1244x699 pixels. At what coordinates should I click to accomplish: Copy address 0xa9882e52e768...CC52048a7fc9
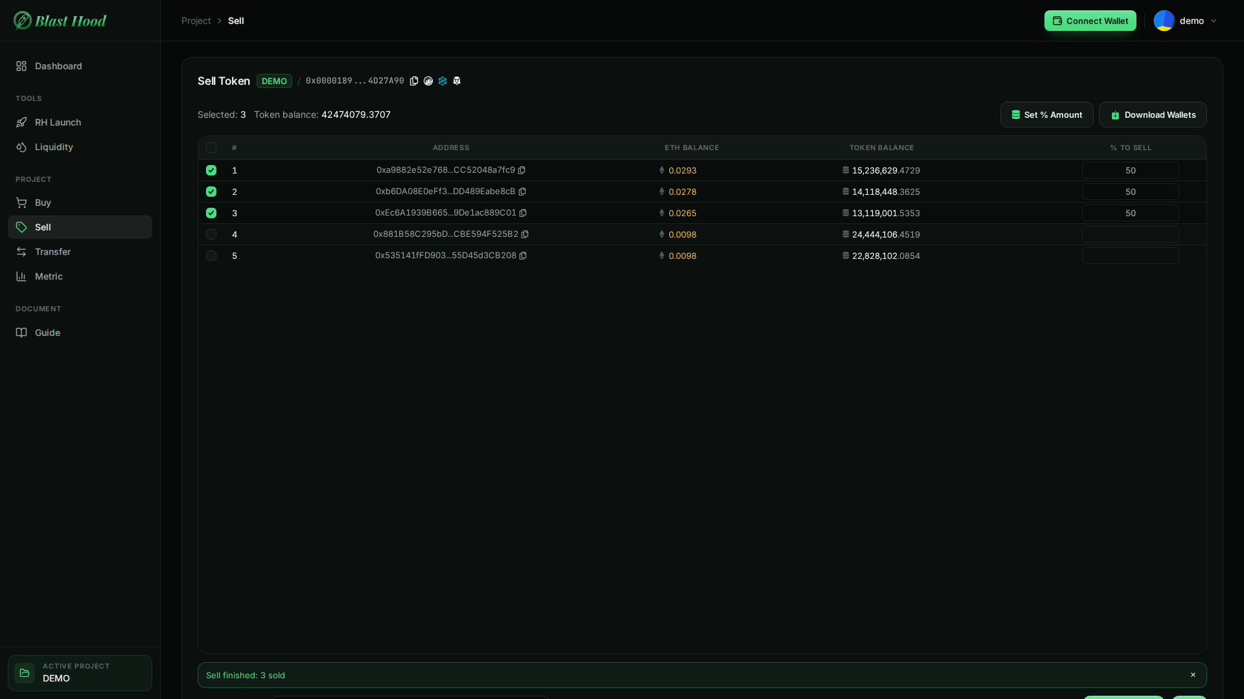point(522,170)
